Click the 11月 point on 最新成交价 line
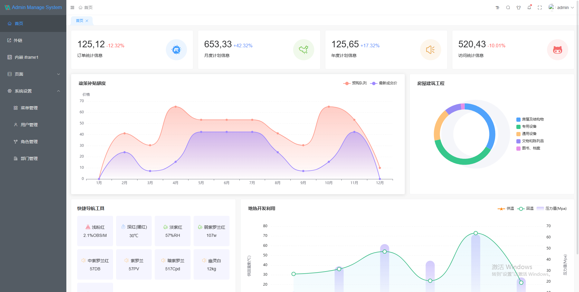 [x=354, y=132]
